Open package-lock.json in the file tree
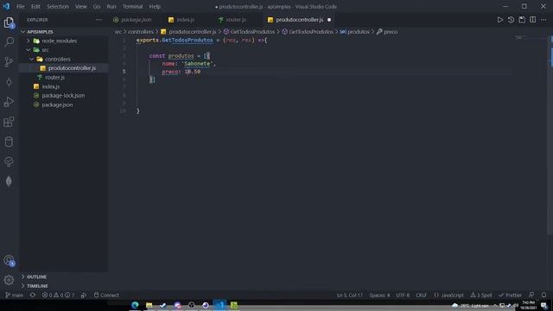The image size is (553, 311). tap(63, 96)
